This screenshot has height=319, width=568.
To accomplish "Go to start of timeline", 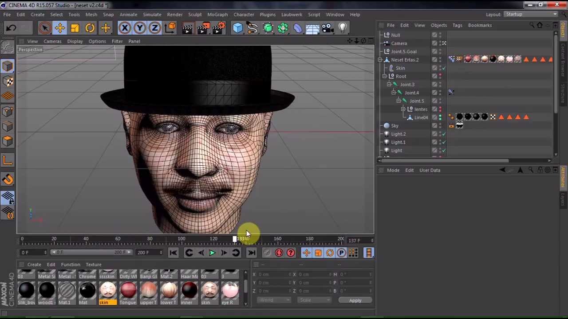I will pyautogui.click(x=173, y=253).
